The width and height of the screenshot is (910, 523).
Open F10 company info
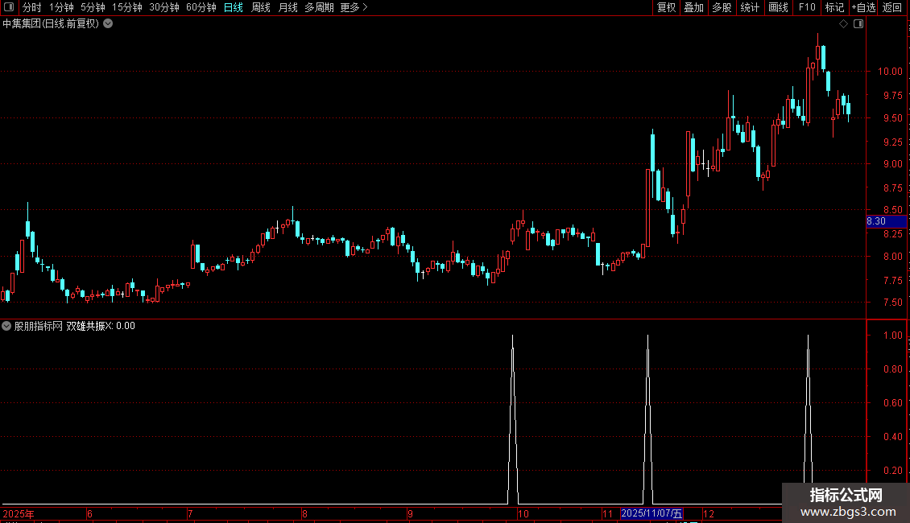point(807,7)
